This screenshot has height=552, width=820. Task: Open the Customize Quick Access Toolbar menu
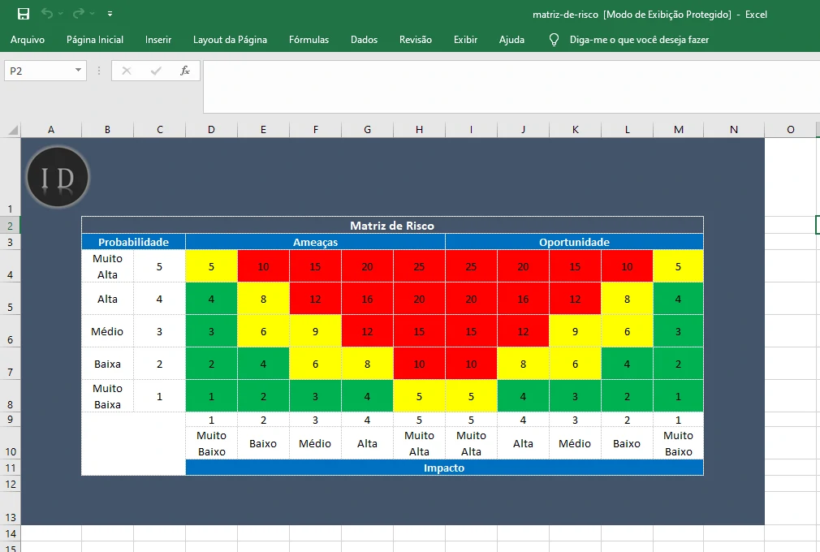(x=110, y=14)
